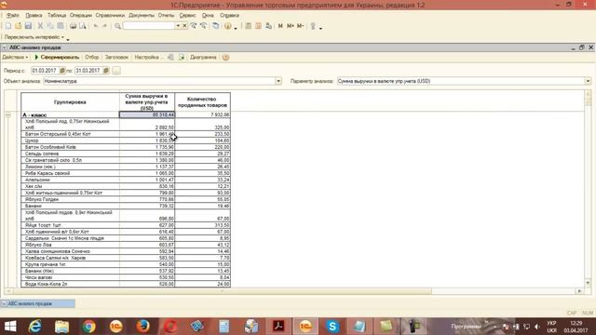Select the Цукор row in table
The height and width of the screenshot is (335, 596).
coord(126,141)
